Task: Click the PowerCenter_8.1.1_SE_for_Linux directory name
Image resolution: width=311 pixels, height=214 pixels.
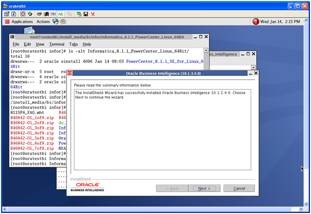Action: click(165, 62)
